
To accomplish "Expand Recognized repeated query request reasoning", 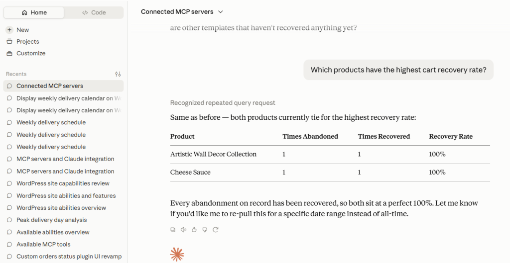I will point(223,102).
